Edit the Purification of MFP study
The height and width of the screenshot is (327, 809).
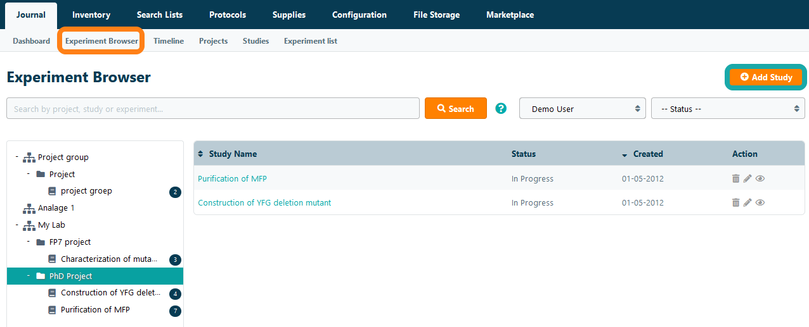pyautogui.click(x=748, y=179)
